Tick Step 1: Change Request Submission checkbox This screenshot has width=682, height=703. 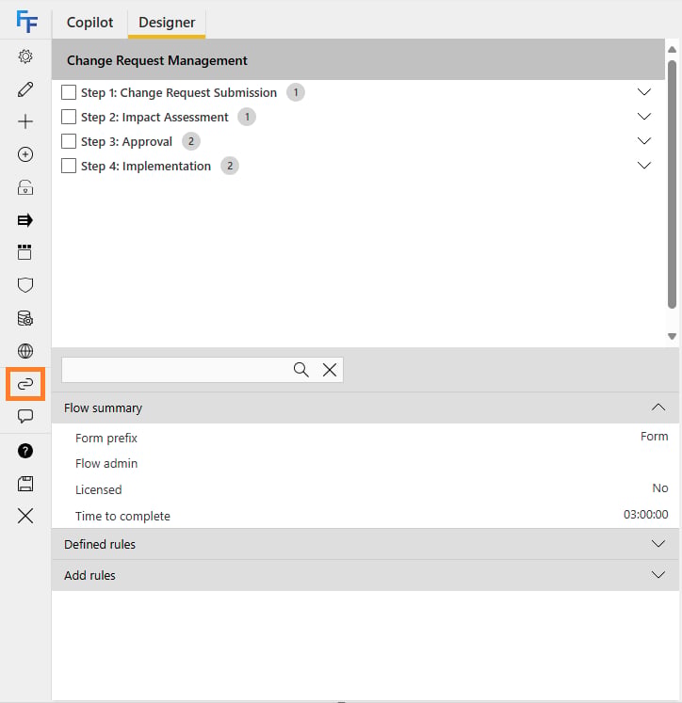(69, 92)
